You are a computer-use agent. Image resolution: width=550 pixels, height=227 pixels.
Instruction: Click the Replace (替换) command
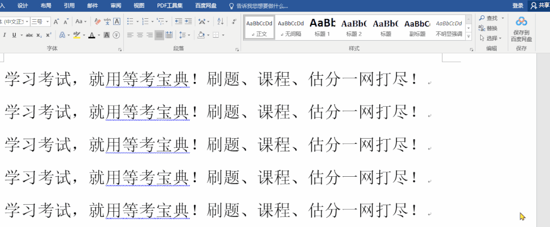pyautogui.click(x=488, y=28)
